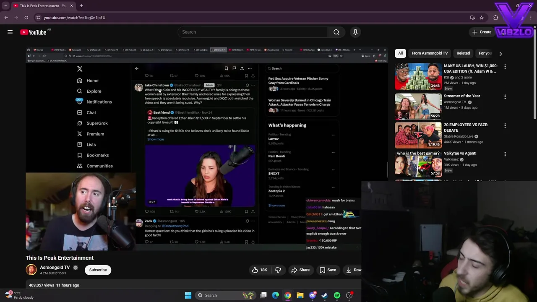Dislike this video
The width and height of the screenshot is (537, 302).
[x=278, y=270]
